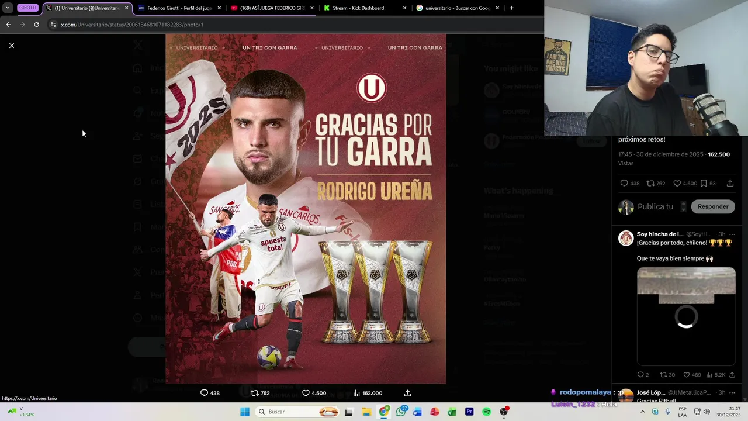
Task: Close the Federico Girotti tab
Action: [219, 8]
